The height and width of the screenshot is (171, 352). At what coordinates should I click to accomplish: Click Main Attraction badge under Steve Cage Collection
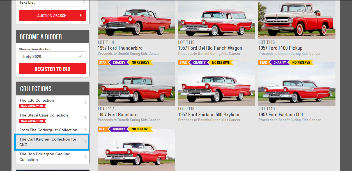[x=33, y=121]
